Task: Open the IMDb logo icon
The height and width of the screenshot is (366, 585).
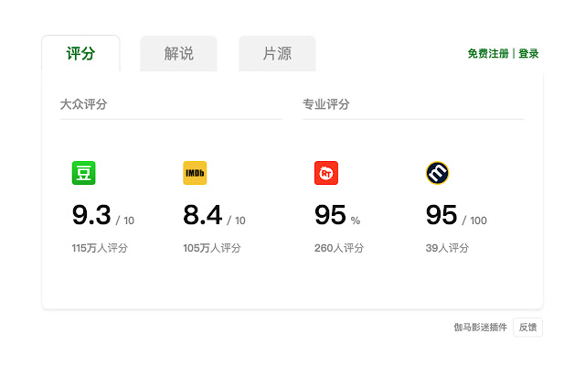Action: (195, 173)
